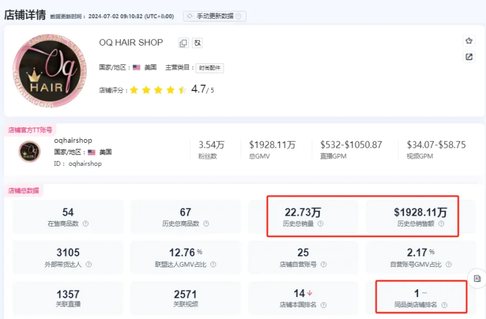Click the manual data refresh button
486x319 pixels.
tap(214, 16)
